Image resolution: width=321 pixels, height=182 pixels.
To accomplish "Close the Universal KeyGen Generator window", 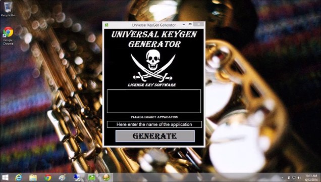I will 199,24.
